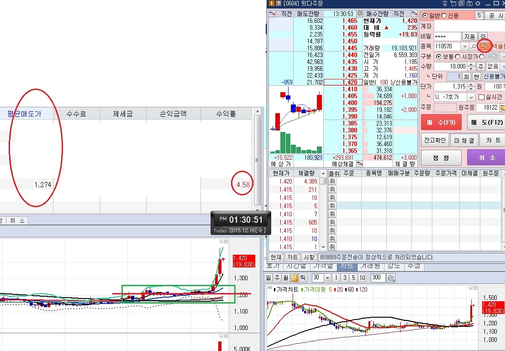Image resolution: width=505 pixels, height=351 pixels.
Task: Click the chart settings gear icon
Action: [x=390, y=278]
